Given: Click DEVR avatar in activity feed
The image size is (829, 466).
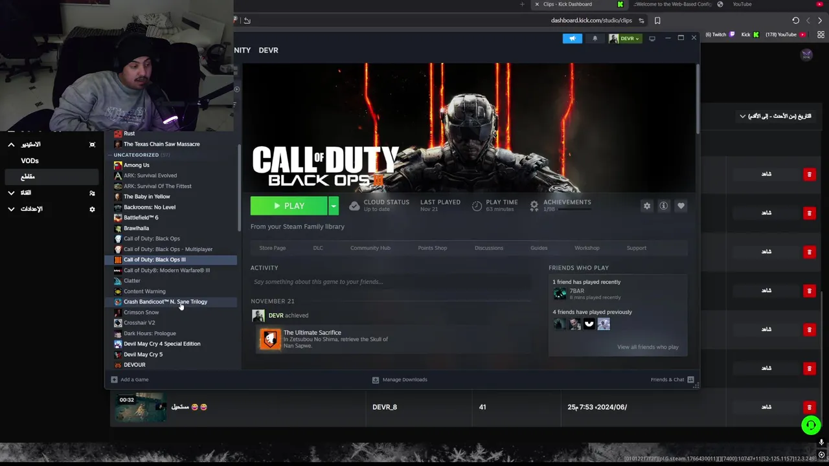Looking at the screenshot, I should (x=258, y=316).
